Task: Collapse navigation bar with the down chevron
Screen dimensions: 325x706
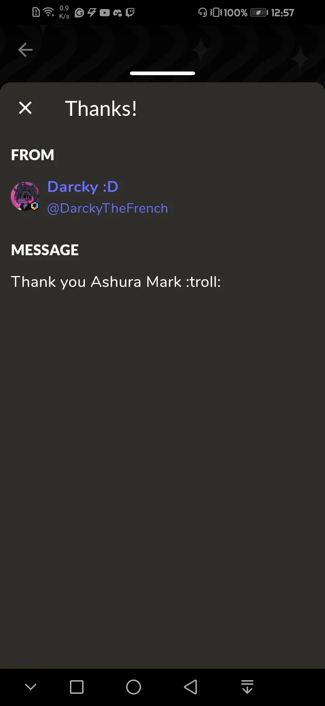Action: pos(31,687)
